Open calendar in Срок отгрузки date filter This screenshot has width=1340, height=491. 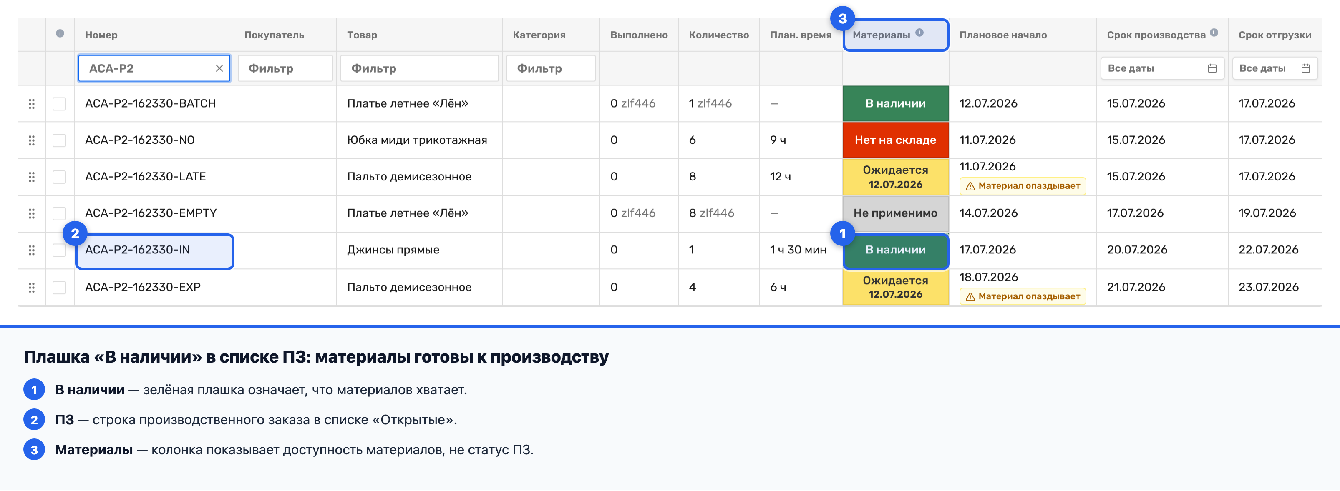(x=1305, y=69)
